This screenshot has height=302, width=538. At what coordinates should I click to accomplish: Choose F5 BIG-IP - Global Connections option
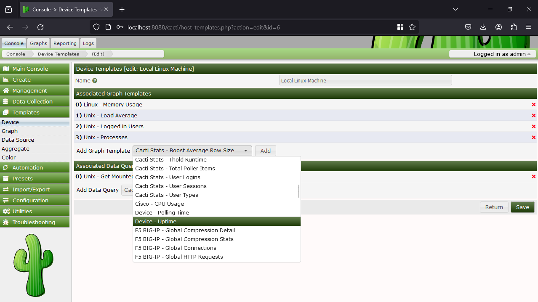[x=217, y=248]
